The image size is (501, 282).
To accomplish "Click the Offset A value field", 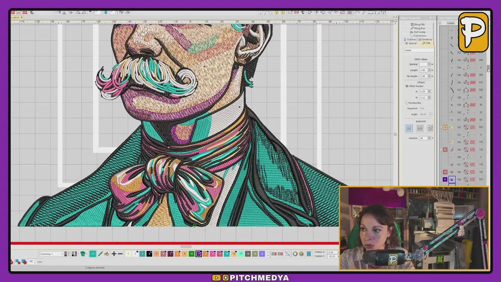I will click(423, 91).
